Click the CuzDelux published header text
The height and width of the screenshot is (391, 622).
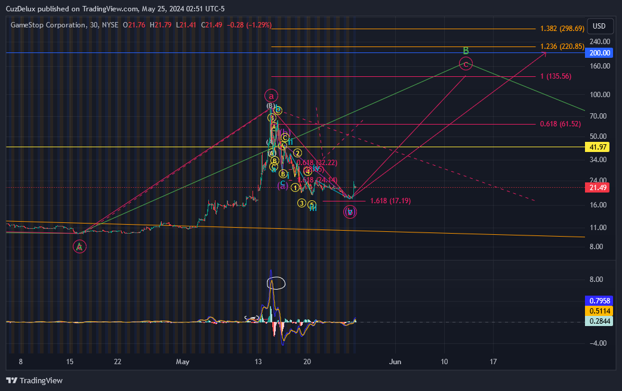click(x=115, y=9)
